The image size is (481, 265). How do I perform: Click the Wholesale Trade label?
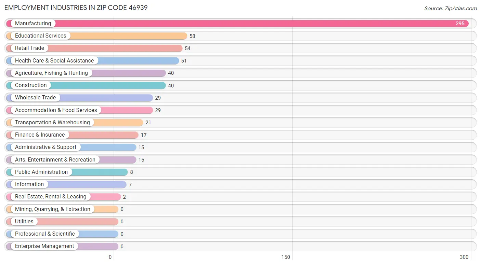pyautogui.click(x=35, y=98)
